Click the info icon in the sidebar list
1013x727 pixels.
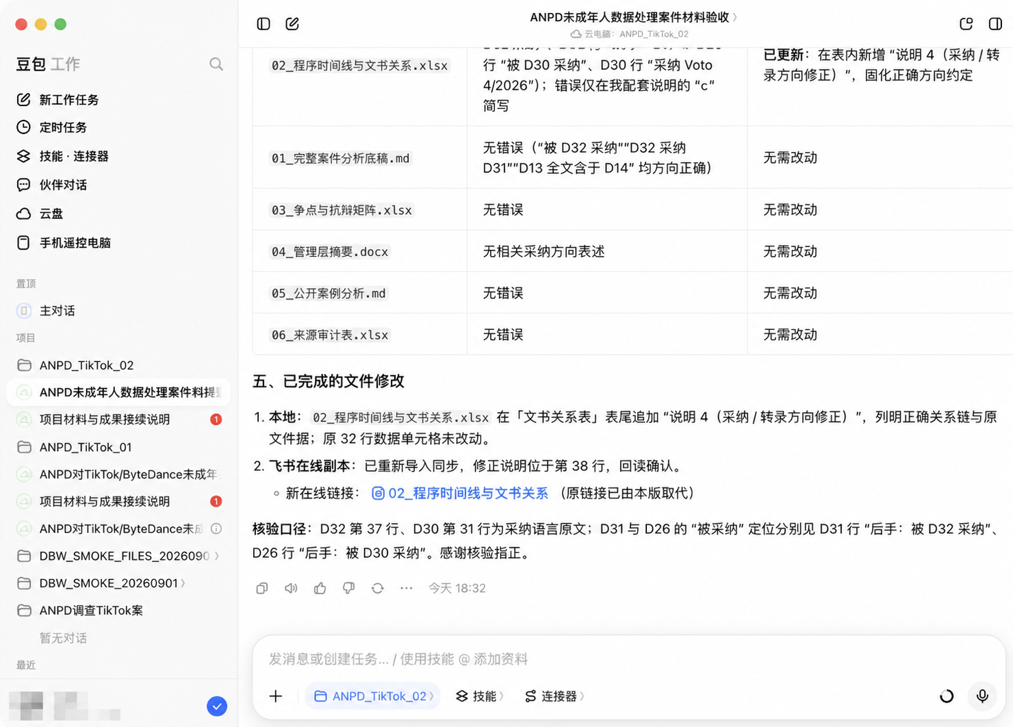[x=216, y=528]
